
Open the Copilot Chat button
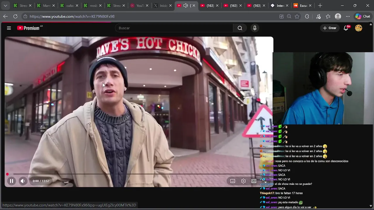(x=363, y=16)
